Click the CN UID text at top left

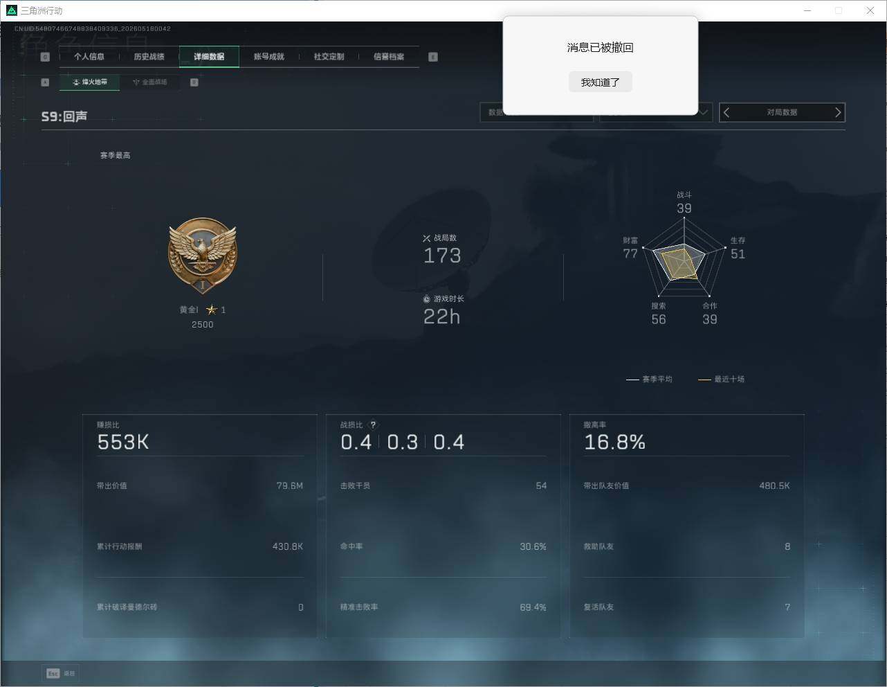[93, 29]
